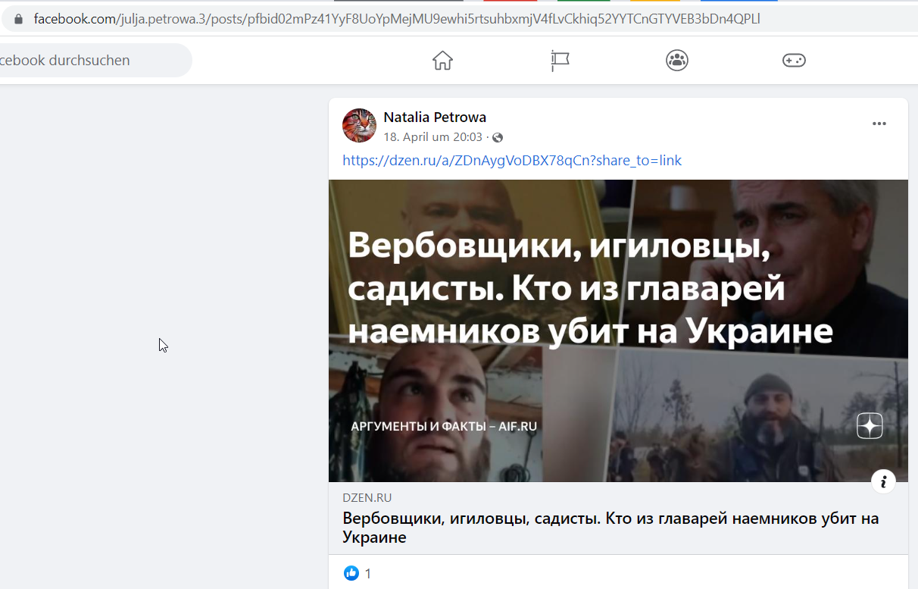Open the Pages flag icon

coord(560,61)
